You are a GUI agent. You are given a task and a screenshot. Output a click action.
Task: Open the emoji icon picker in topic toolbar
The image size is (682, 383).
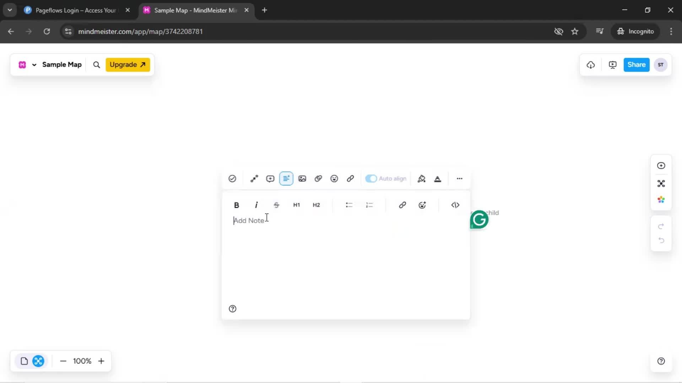[334, 179]
